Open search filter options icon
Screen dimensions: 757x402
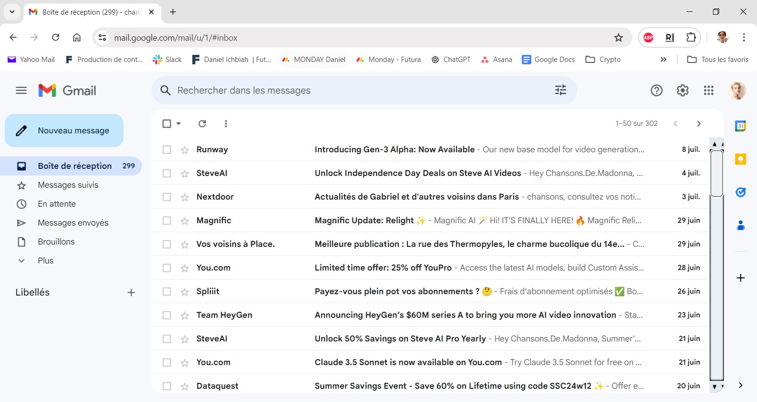561,90
